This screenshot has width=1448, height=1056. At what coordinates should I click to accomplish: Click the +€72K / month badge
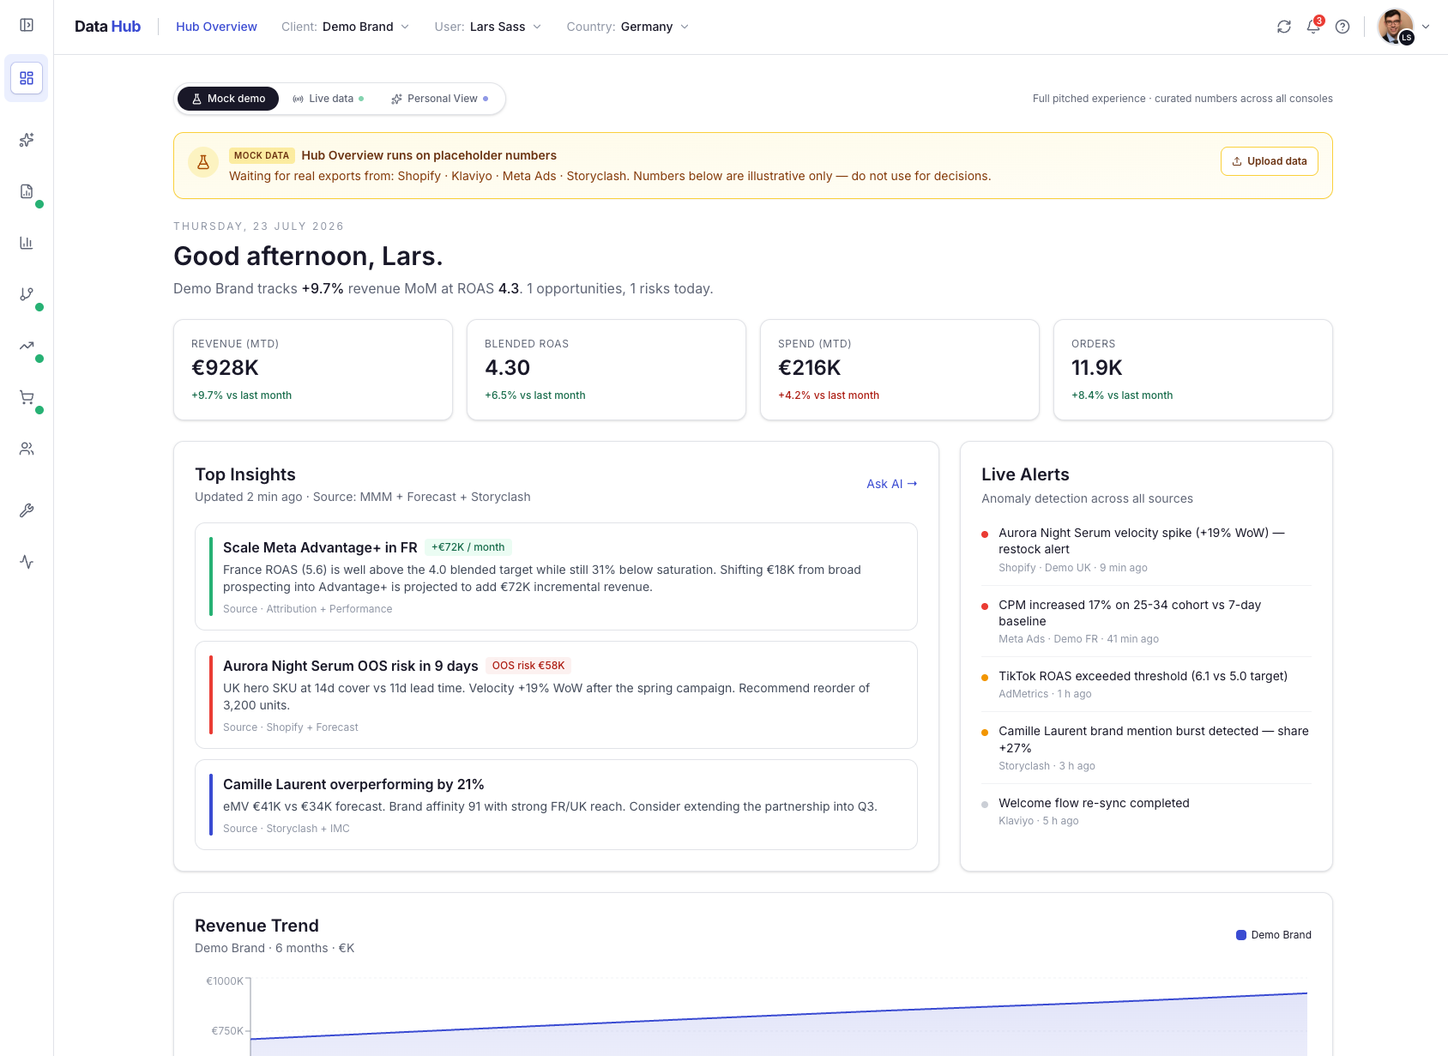click(468, 547)
